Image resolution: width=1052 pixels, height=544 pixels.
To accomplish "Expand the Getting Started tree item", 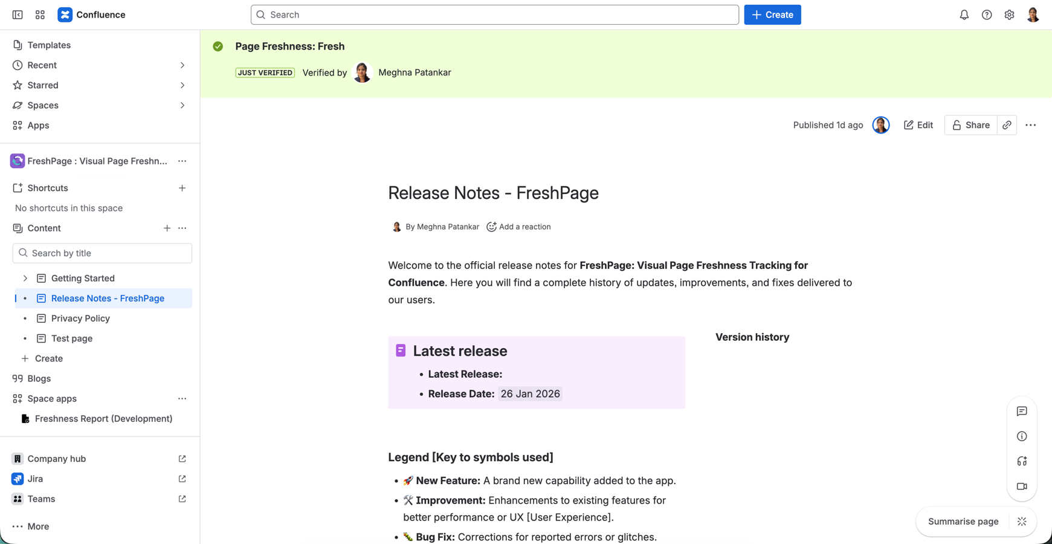I will (25, 278).
